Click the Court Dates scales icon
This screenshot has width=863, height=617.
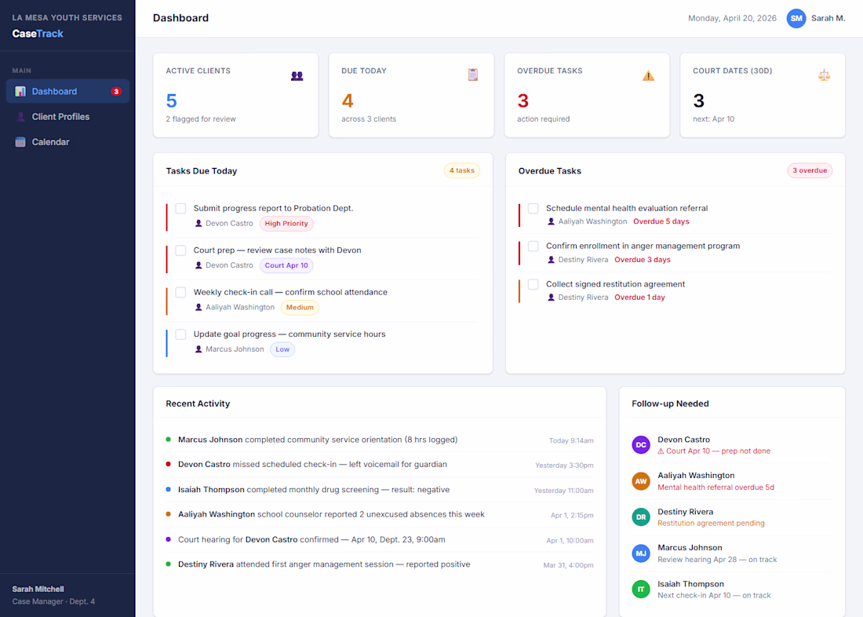tap(824, 75)
